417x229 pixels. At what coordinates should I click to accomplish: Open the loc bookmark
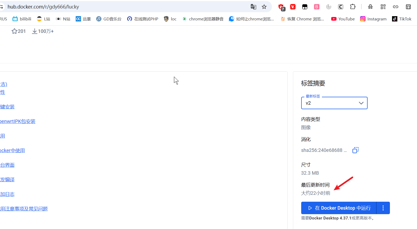point(170,19)
